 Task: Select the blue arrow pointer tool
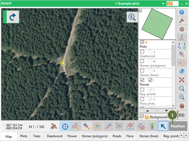(x=163, y=126)
